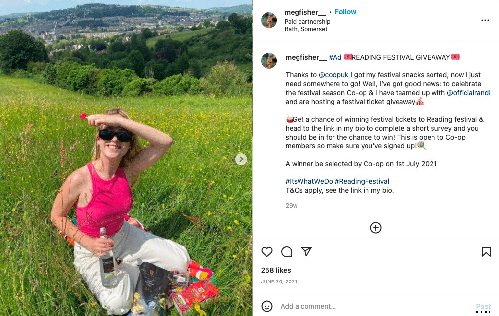Open the @coopuk mention link
The image size is (499, 316).
334,75
